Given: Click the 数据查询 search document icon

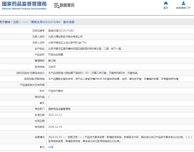Looking at the screenshot, I should 57,5.
